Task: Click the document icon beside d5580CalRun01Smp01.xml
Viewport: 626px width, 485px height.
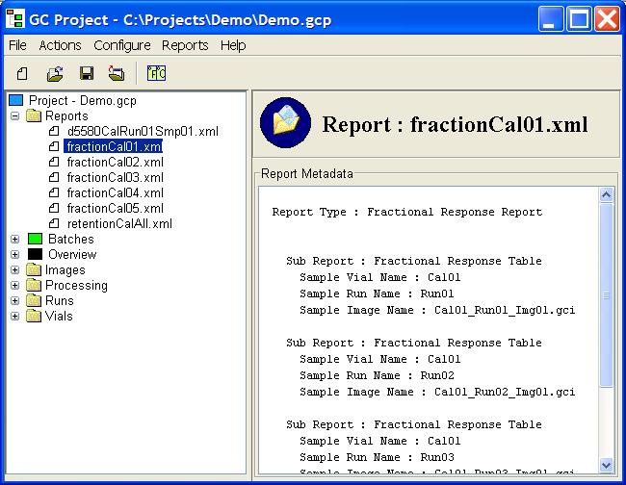Action: (x=54, y=131)
